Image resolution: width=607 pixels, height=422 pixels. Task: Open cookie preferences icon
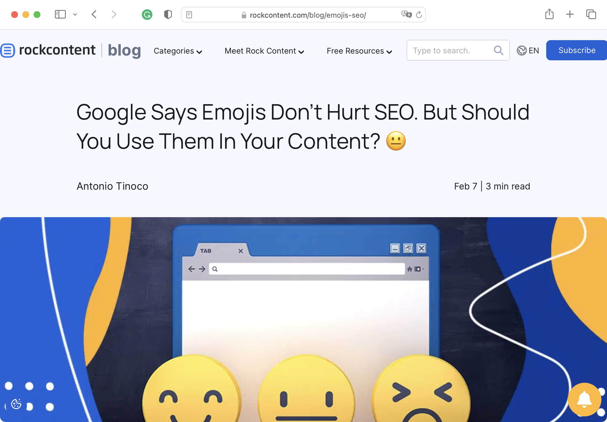tap(16, 404)
